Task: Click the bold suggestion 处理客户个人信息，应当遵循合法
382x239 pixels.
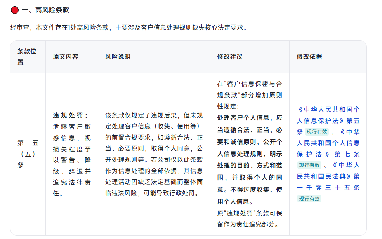Action: [250, 160]
